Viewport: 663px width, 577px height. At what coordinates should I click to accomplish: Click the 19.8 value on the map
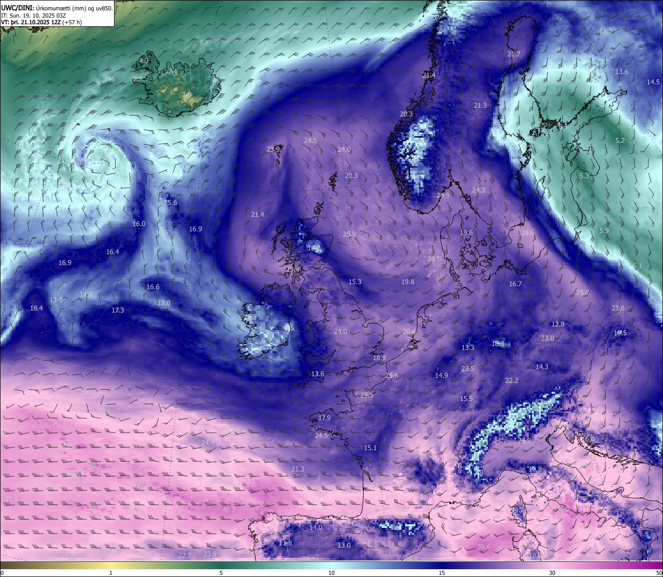[408, 282]
